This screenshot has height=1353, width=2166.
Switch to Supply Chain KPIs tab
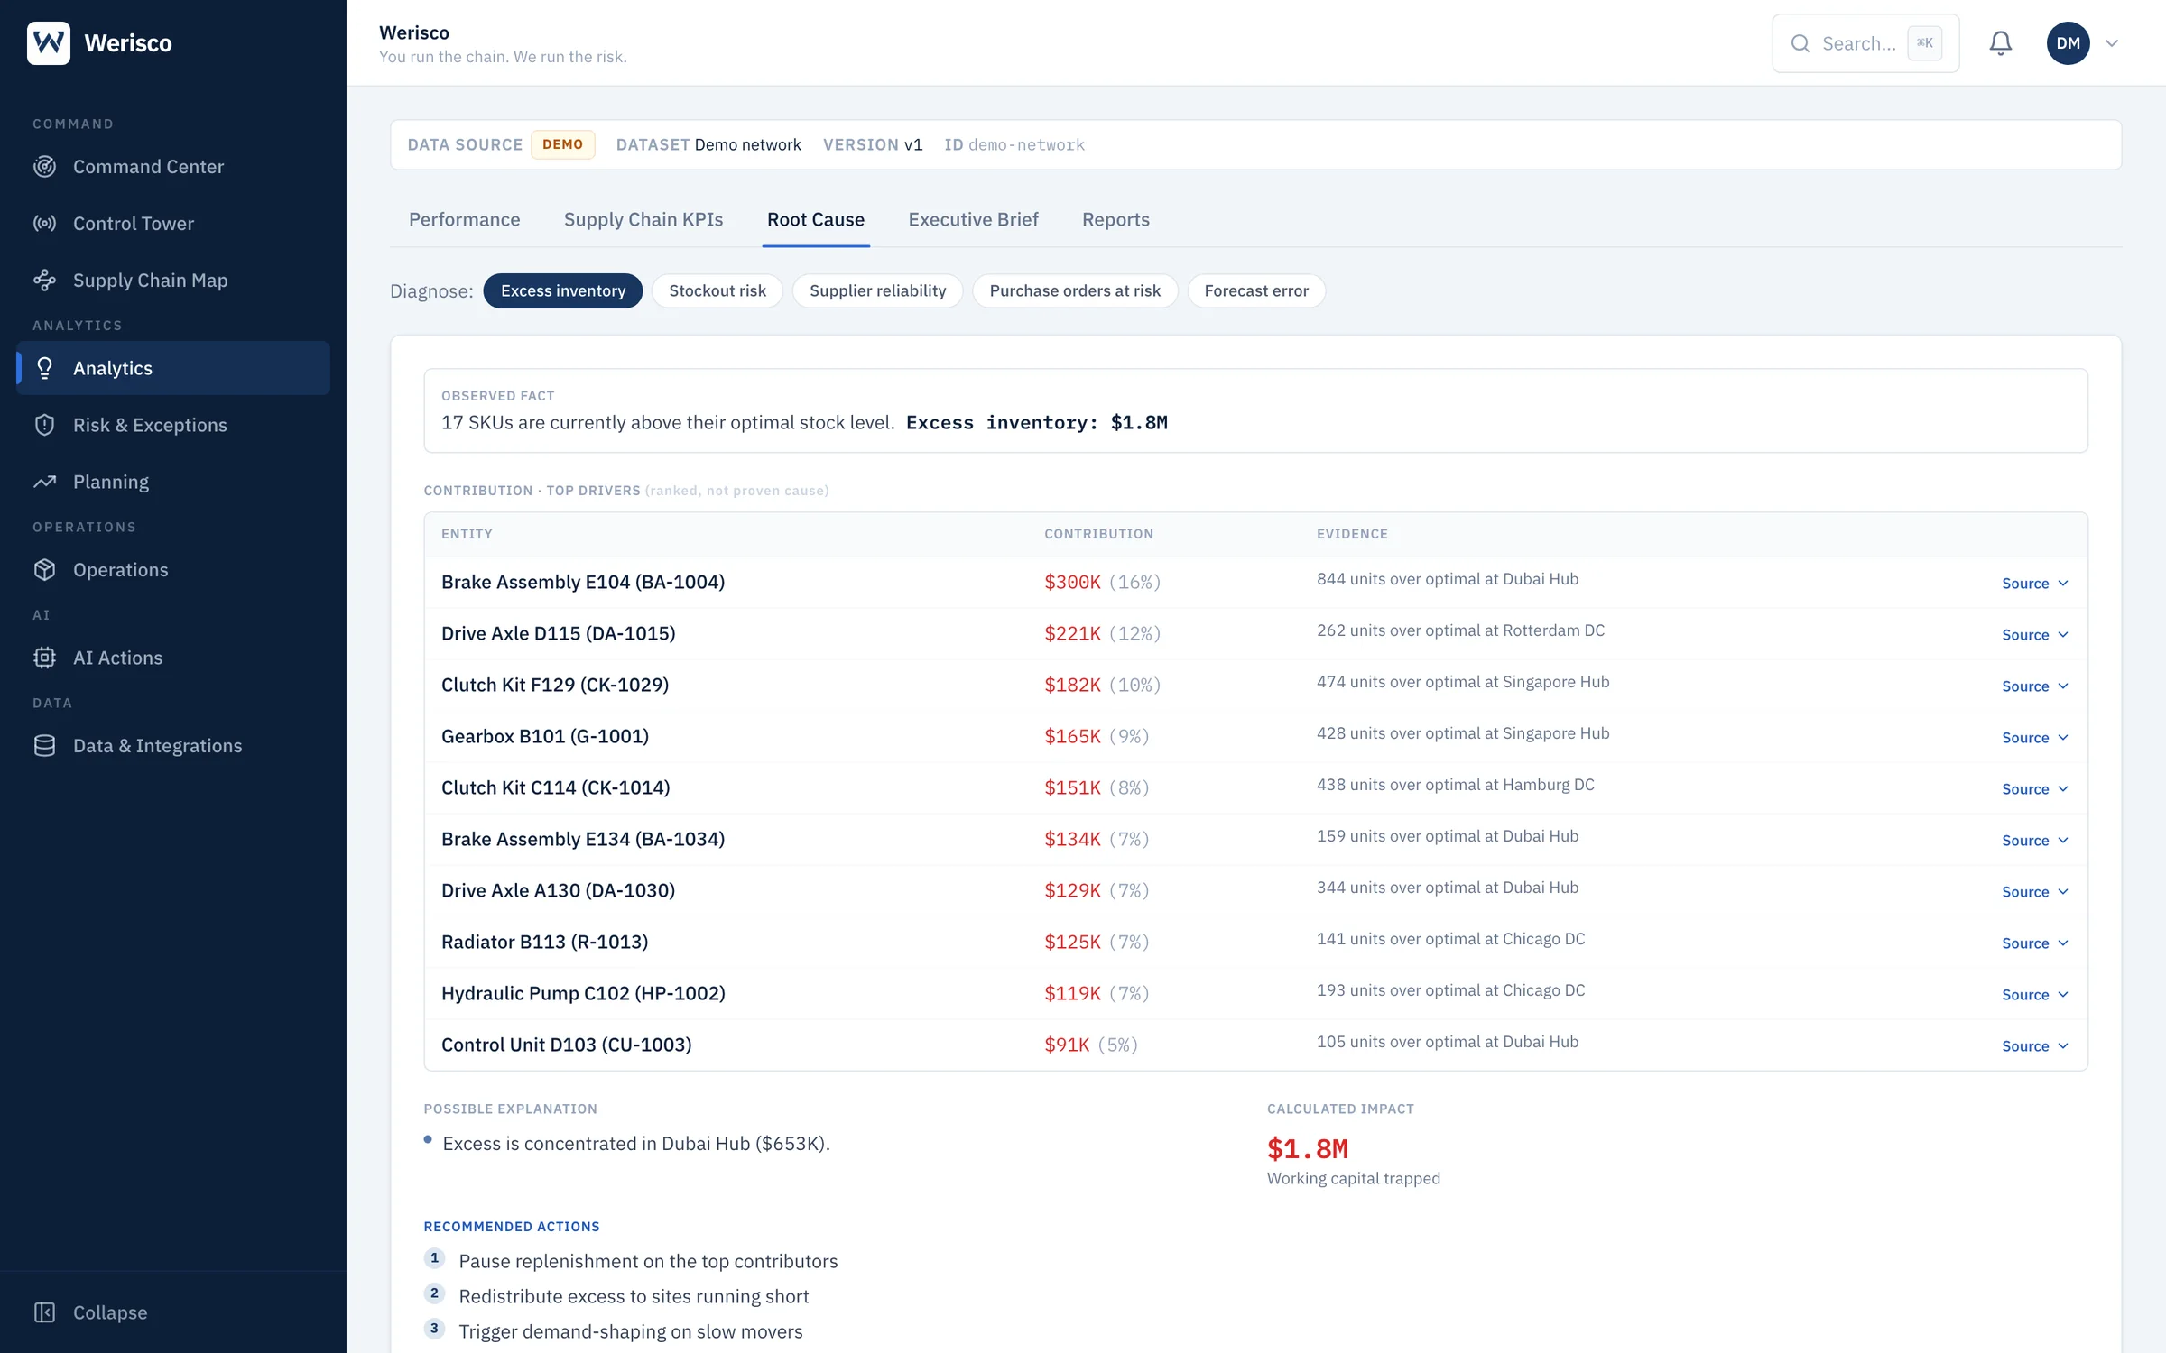pos(643,220)
